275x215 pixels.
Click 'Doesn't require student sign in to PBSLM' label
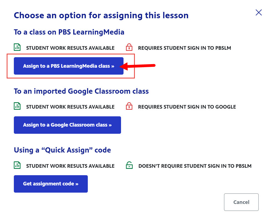195,166
